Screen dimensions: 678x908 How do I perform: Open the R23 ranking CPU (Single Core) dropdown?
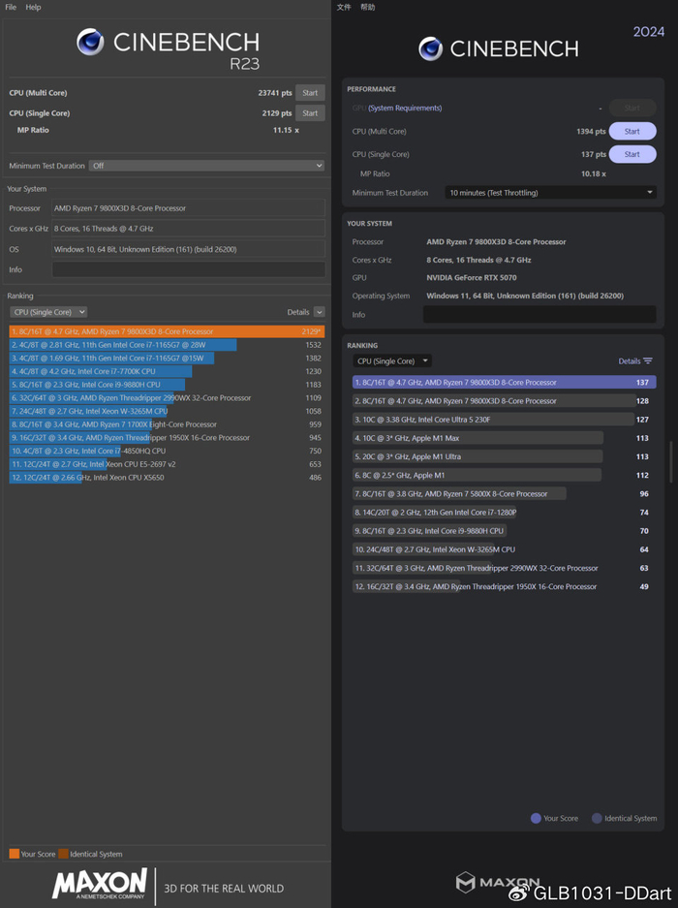pyautogui.click(x=48, y=312)
